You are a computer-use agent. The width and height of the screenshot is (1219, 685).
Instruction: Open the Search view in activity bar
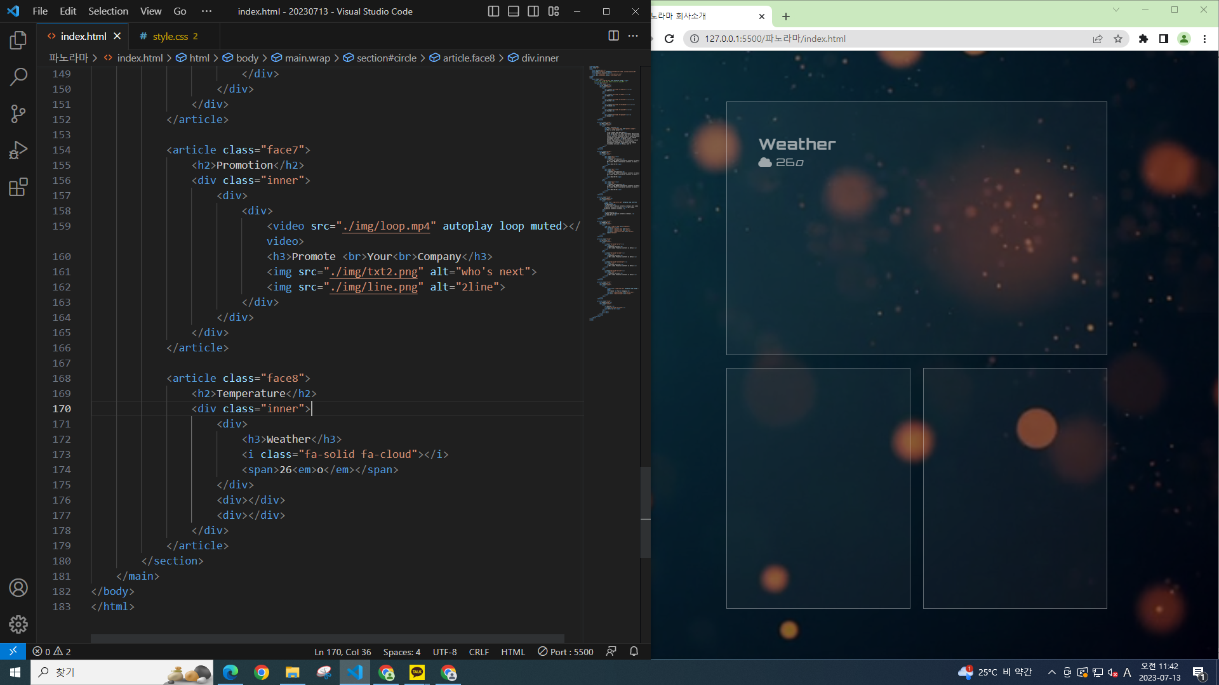coord(18,77)
